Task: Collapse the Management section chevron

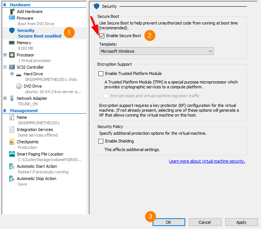Action: coord(5,111)
